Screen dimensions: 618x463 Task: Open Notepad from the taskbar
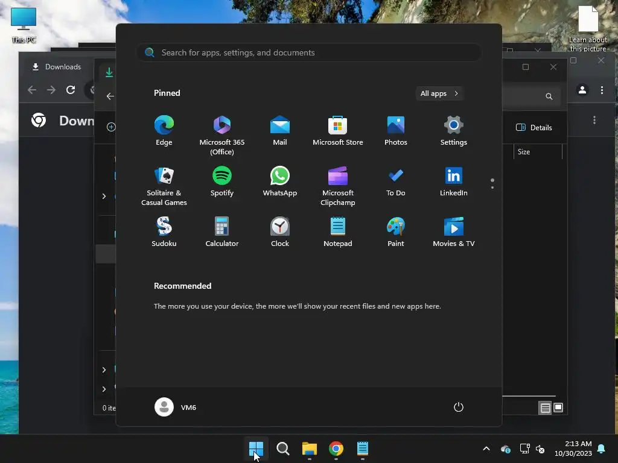(363, 449)
